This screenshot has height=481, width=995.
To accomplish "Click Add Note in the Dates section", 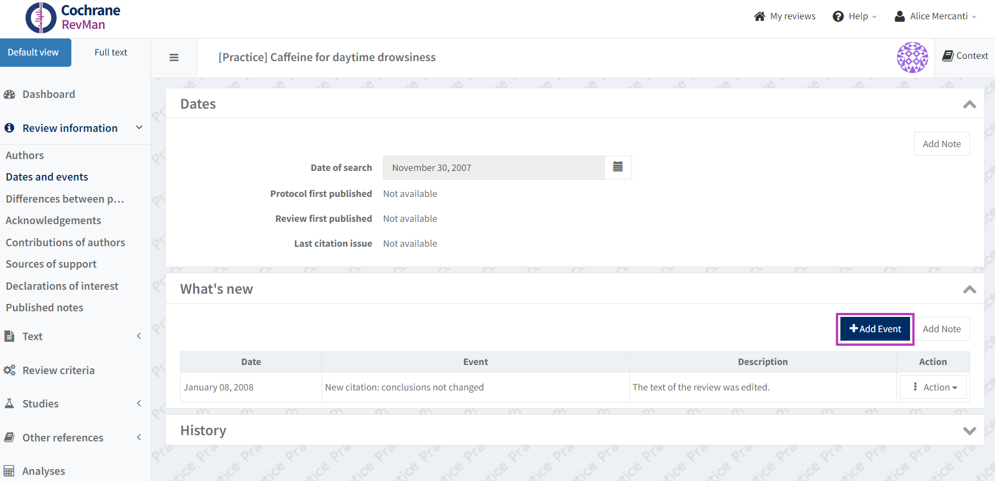I will pyautogui.click(x=941, y=144).
